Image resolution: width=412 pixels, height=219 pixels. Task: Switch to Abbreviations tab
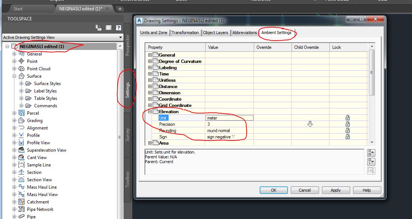245,33
